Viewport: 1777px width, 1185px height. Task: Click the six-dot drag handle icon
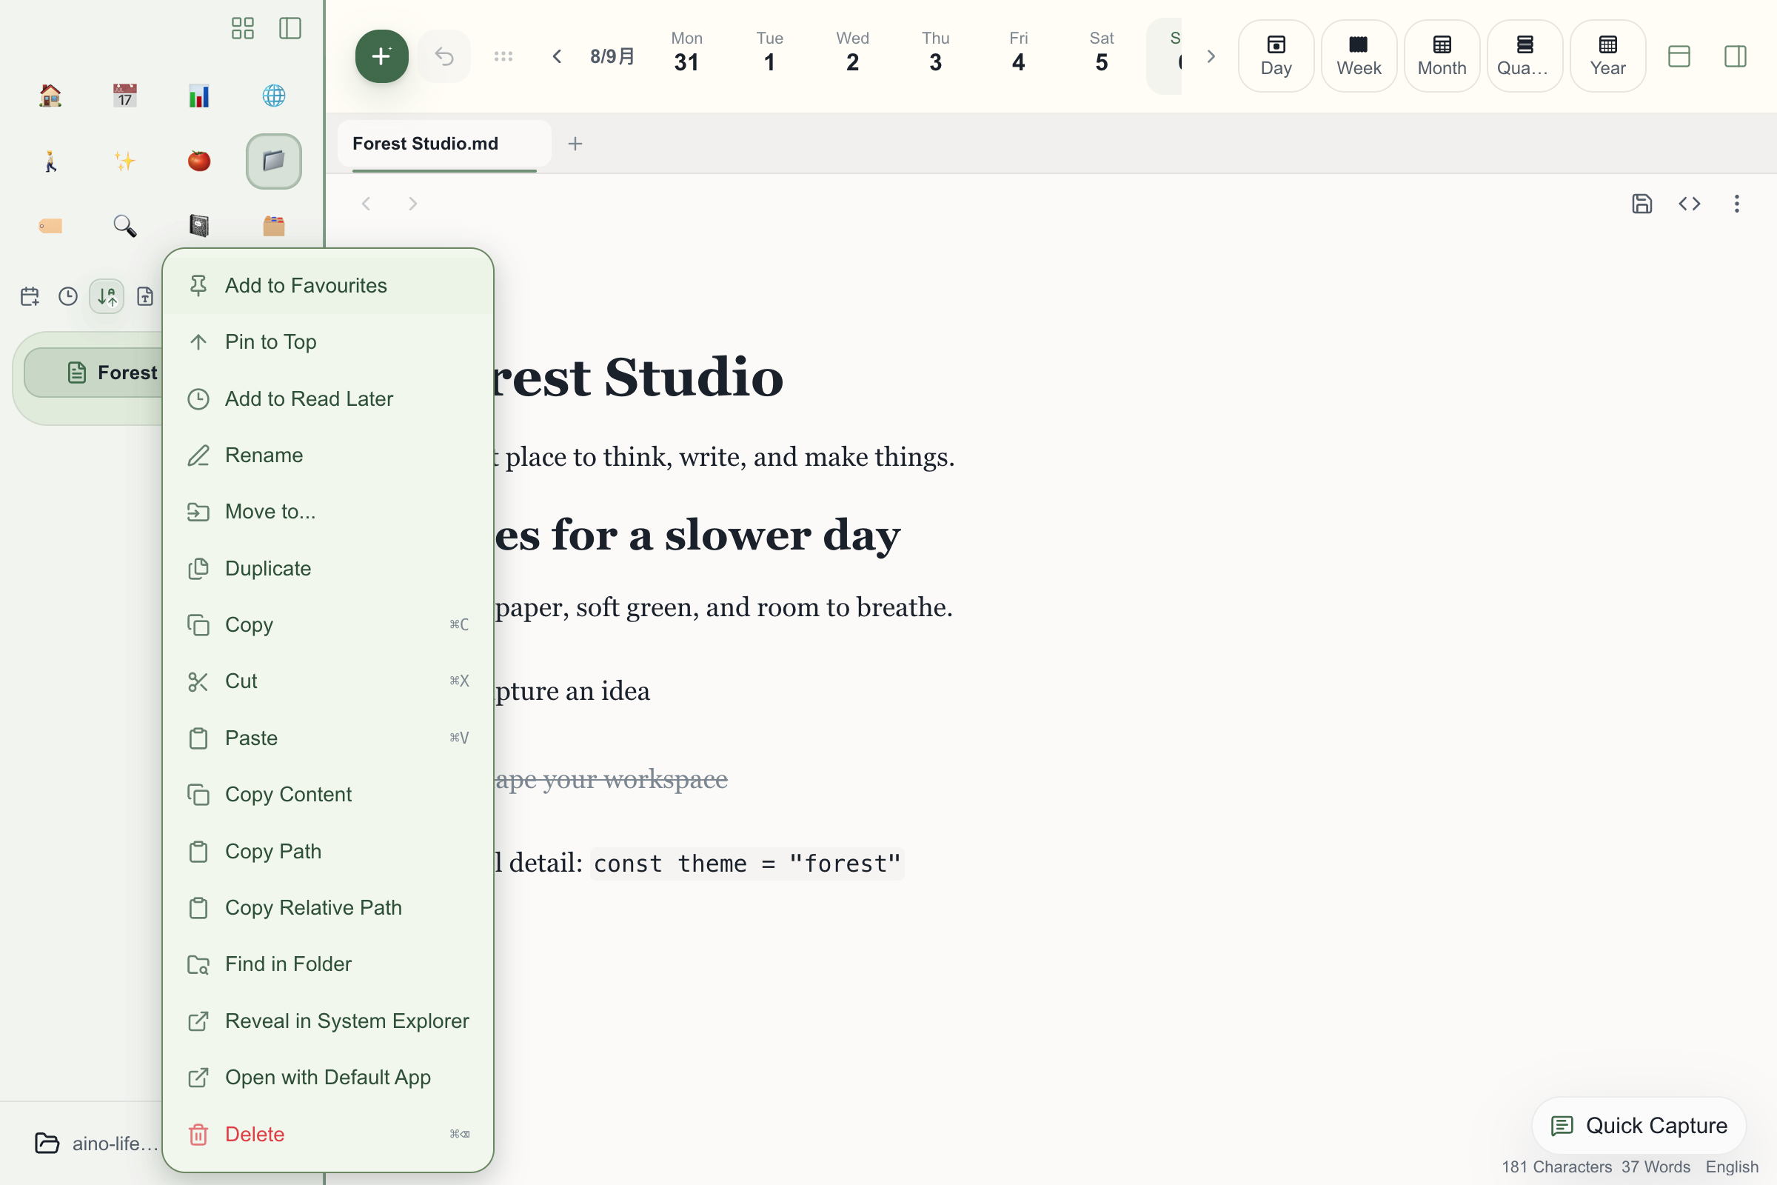503,56
